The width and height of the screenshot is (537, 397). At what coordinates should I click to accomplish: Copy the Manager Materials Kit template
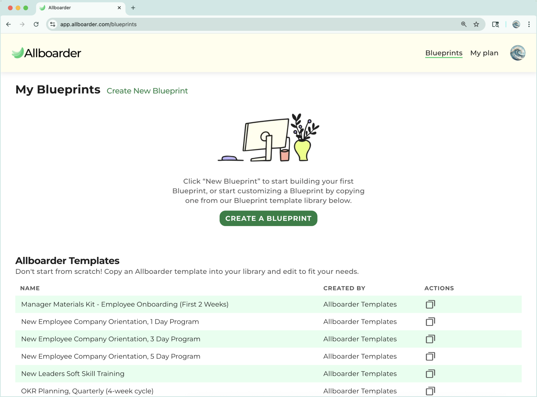(430, 304)
